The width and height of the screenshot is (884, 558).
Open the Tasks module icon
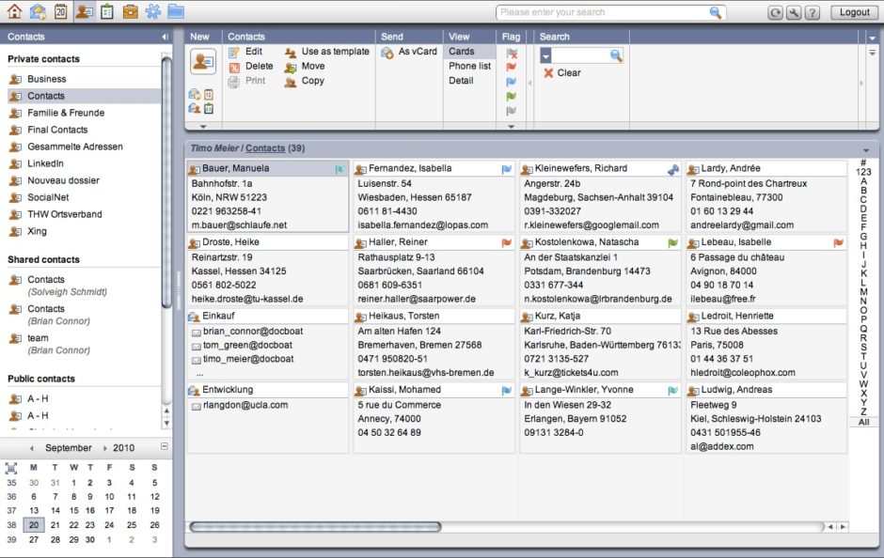pyautogui.click(x=106, y=11)
